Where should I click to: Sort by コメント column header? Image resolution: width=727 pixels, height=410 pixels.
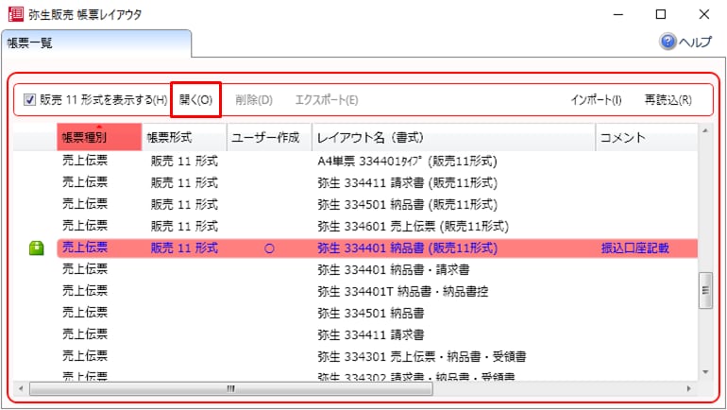click(647, 137)
